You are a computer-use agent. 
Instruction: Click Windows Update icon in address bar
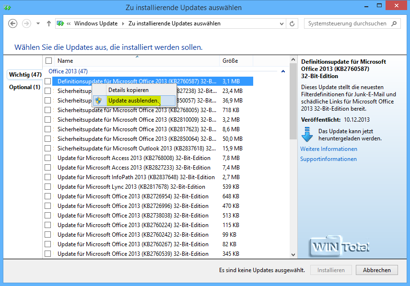coord(60,23)
